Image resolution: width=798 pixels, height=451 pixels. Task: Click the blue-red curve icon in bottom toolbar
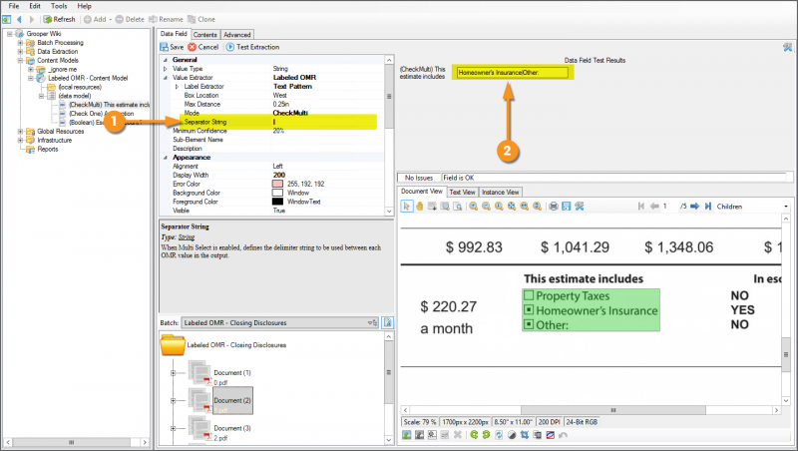[x=551, y=435]
